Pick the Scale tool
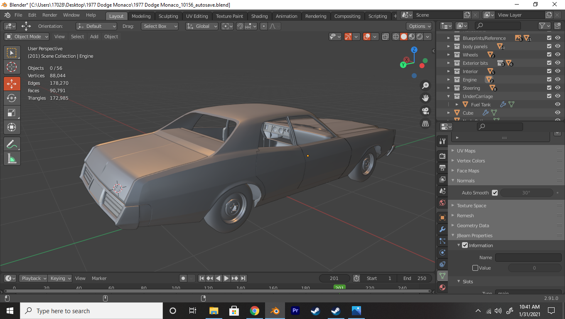565x319 pixels. coord(12,113)
